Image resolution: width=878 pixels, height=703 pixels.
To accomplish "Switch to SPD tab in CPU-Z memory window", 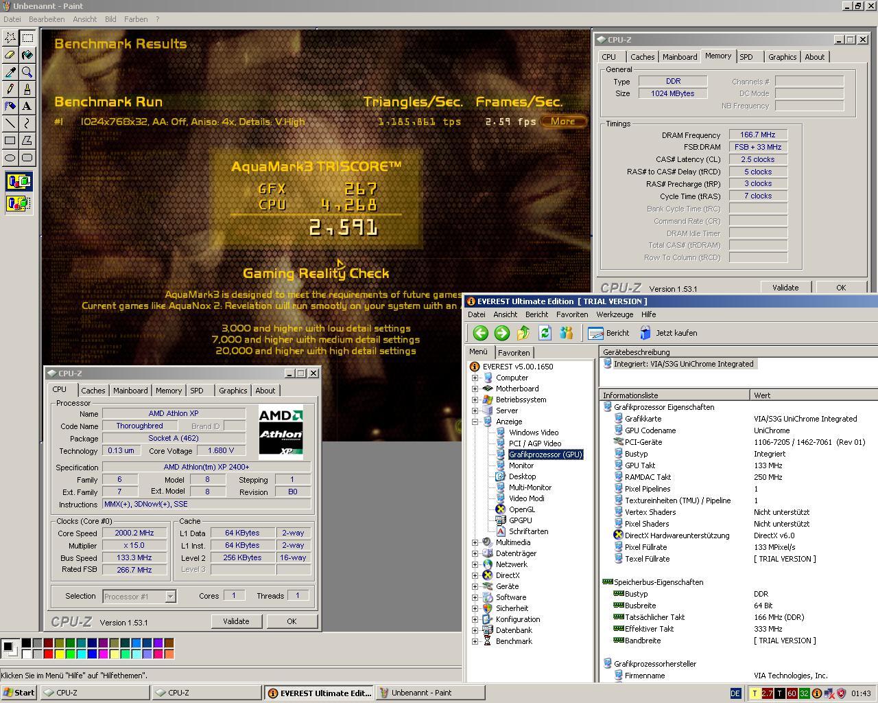I will [746, 57].
